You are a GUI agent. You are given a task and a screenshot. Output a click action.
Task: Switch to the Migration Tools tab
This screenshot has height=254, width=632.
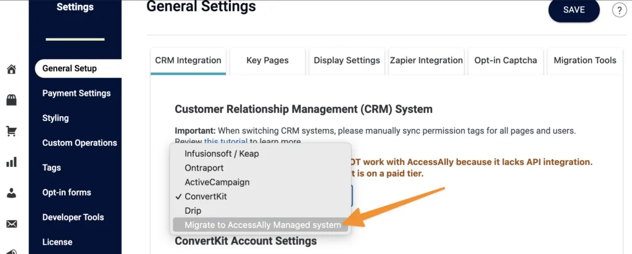click(585, 61)
